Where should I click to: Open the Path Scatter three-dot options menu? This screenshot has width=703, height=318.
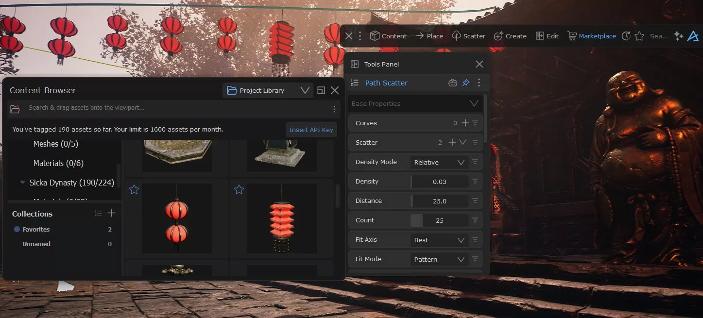(479, 83)
